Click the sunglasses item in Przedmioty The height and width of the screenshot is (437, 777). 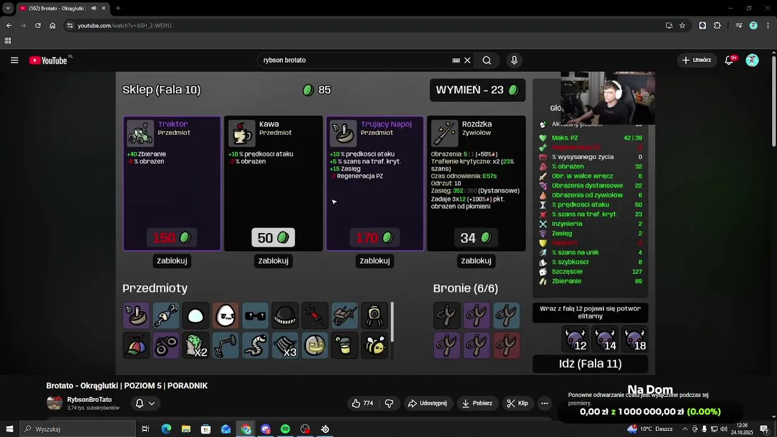[x=256, y=316]
